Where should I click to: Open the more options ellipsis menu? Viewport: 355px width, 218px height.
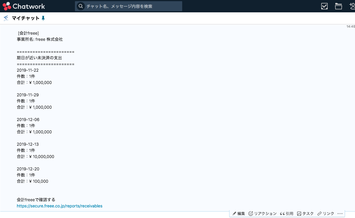click(x=340, y=214)
